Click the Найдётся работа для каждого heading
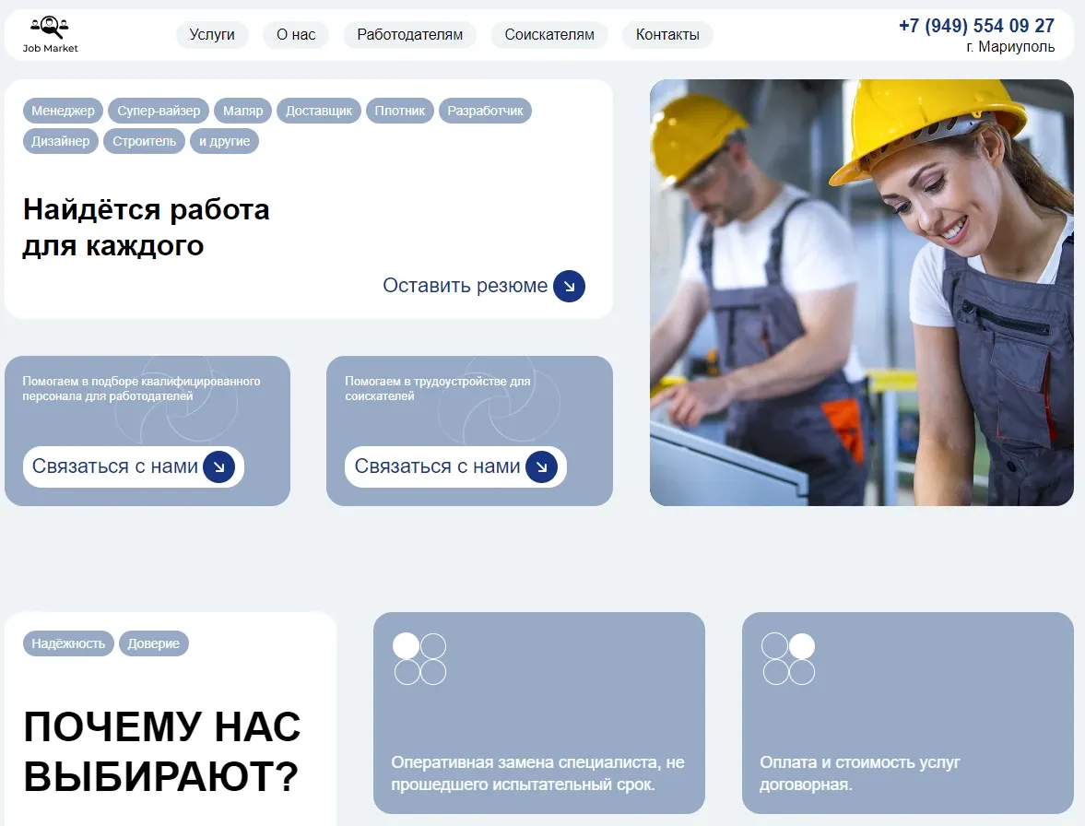The width and height of the screenshot is (1085, 826). pyautogui.click(x=146, y=228)
